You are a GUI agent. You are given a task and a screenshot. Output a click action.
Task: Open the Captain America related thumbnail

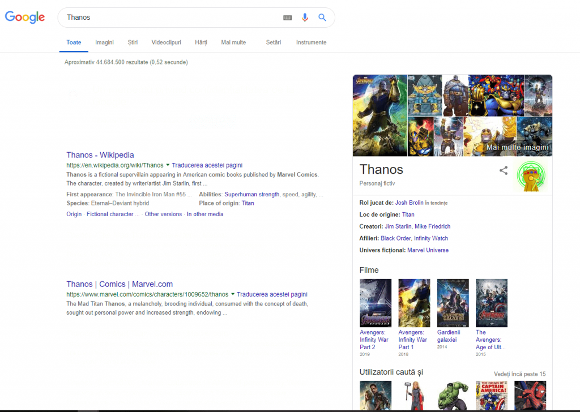point(492,395)
